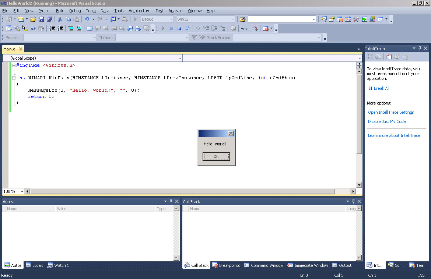Open the editor zoom 100 % dropdown
Viewport: 431px width, 279px height.
point(22,191)
